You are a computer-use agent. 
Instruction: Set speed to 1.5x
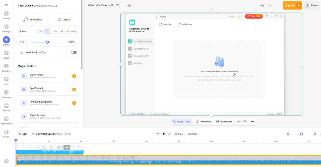[x=55, y=32]
